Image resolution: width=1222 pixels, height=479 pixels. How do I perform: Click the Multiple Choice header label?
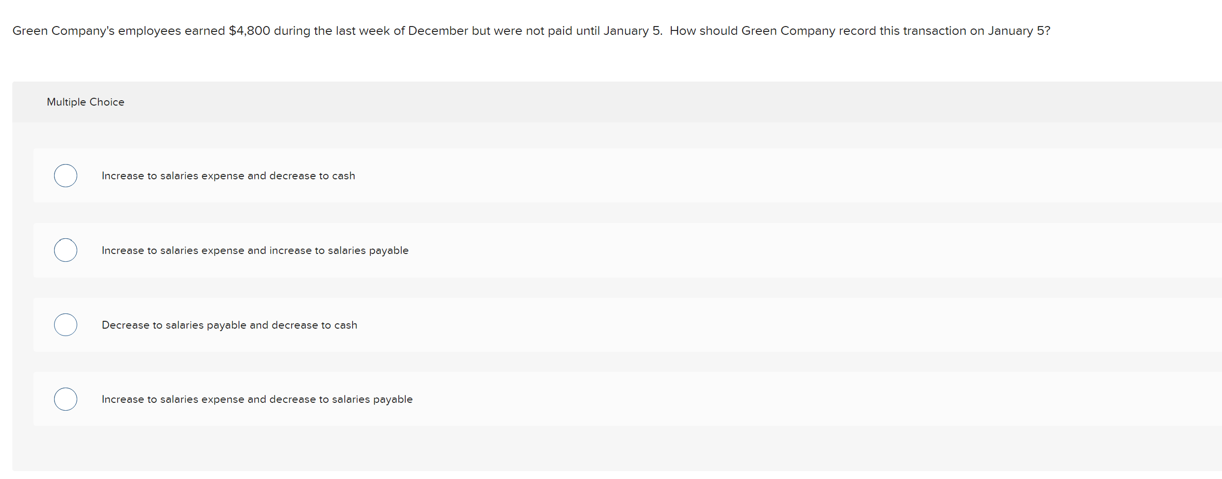(86, 102)
